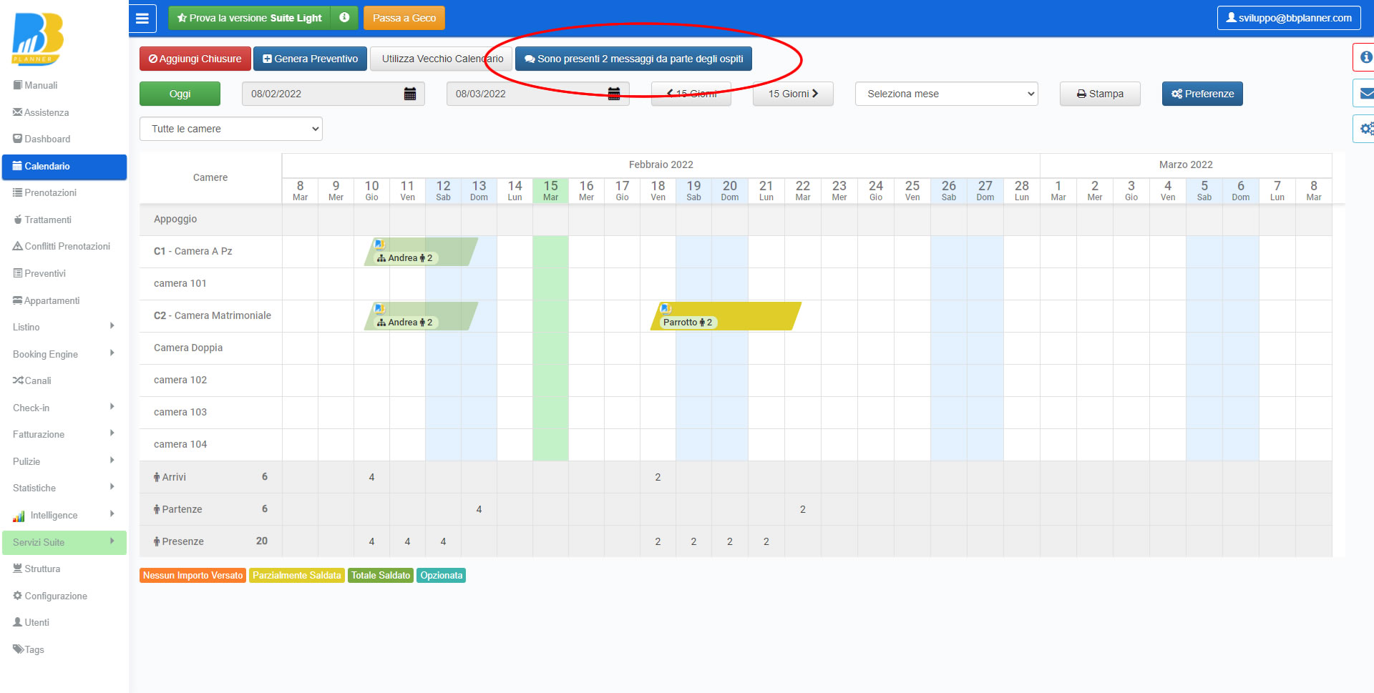Image resolution: width=1374 pixels, height=693 pixels.
Task: Open guest messages notification button
Action: [x=633, y=59]
